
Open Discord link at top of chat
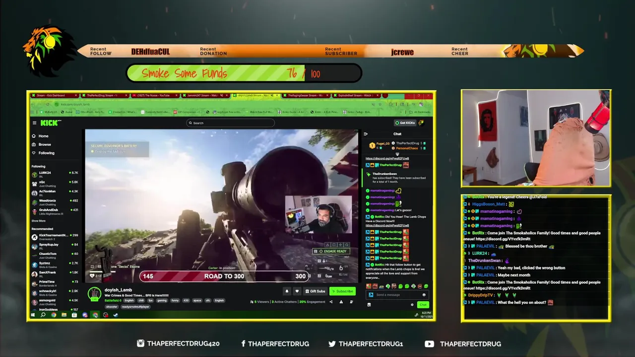(387, 159)
